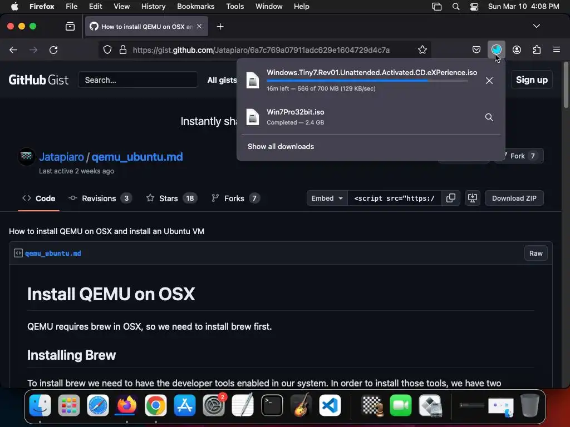The image size is (570, 427).
Task: Switch to the Forks tab
Action: click(x=235, y=198)
